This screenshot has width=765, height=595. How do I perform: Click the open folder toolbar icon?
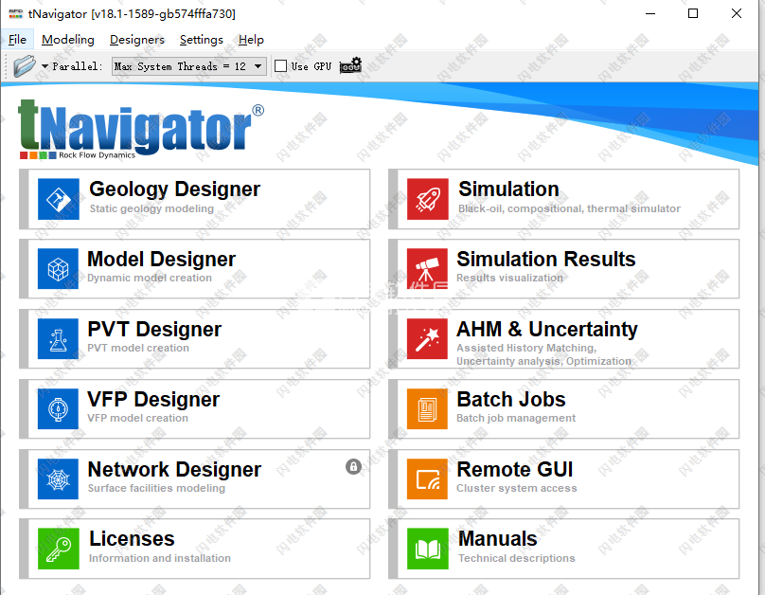click(x=25, y=66)
